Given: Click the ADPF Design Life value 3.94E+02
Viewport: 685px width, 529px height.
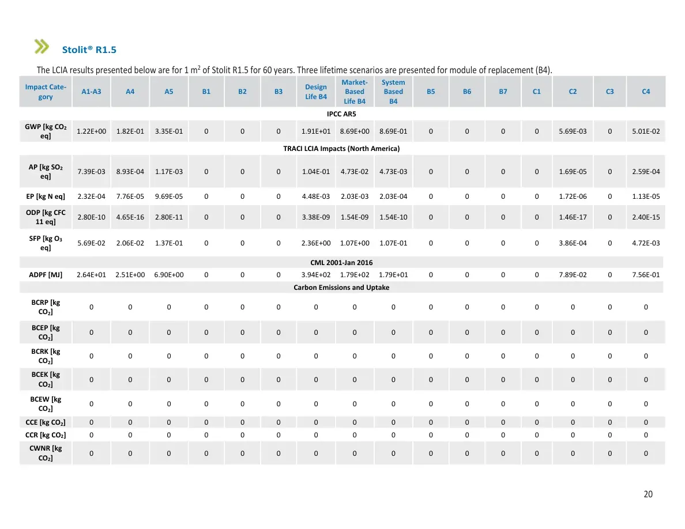Looking at the screenshot, I should [316, 274].
